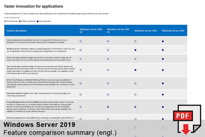Click the Windows Server 2016 column header

tap(145, 31)
